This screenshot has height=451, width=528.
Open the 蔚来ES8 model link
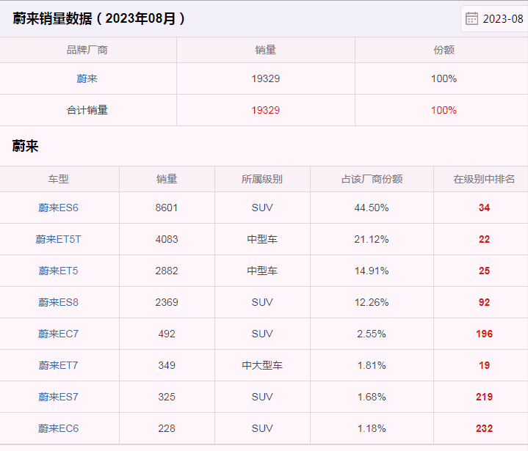pyautogui.click(x=58, y=302)
